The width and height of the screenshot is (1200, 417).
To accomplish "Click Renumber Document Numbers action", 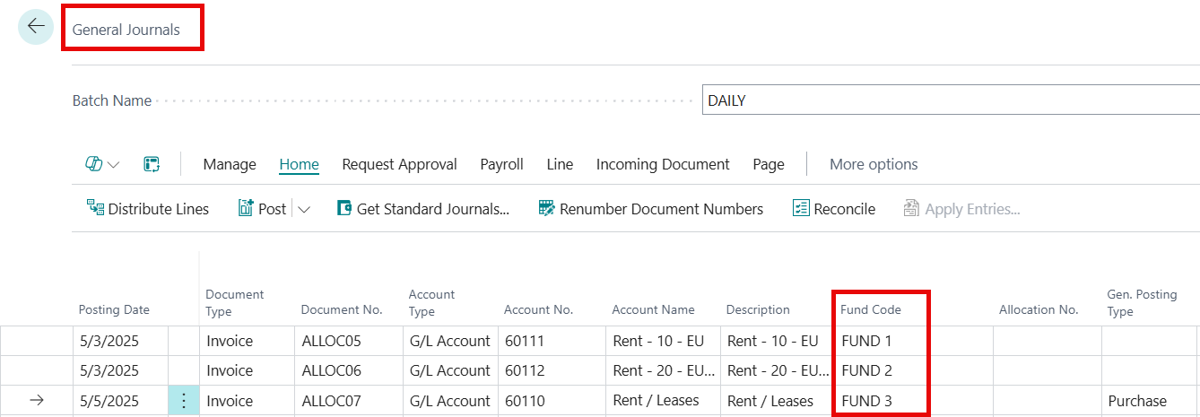I will [650, 209].
